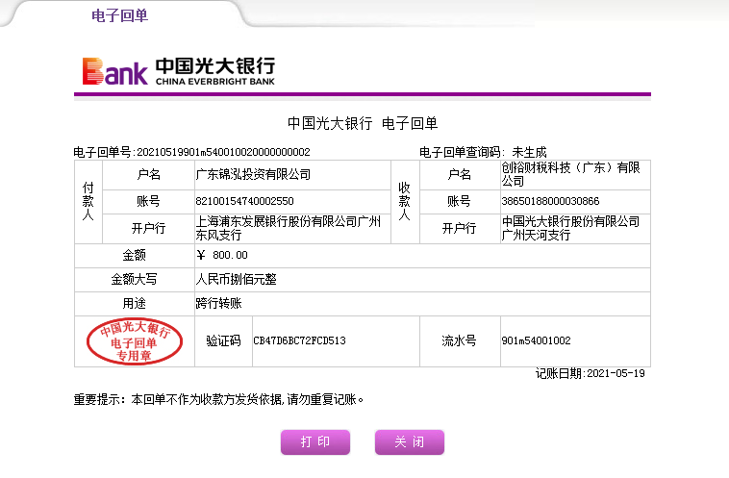Click the 重要提示 notice line
This screenshot has width=729, height=478.
pyautogui.click(x=218, y=399)
